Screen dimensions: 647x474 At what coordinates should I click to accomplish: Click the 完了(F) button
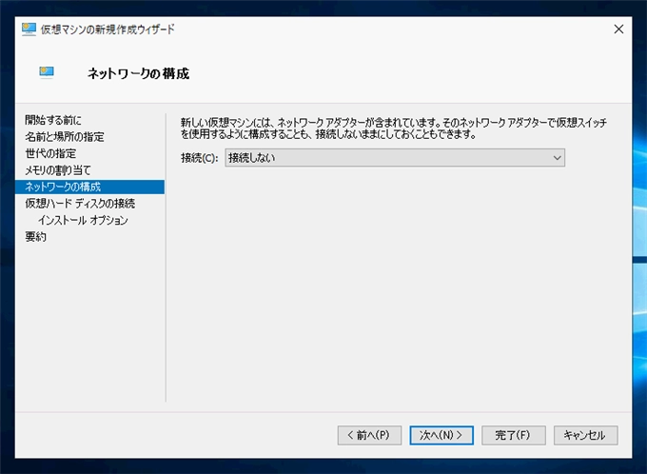click(513, 435)
